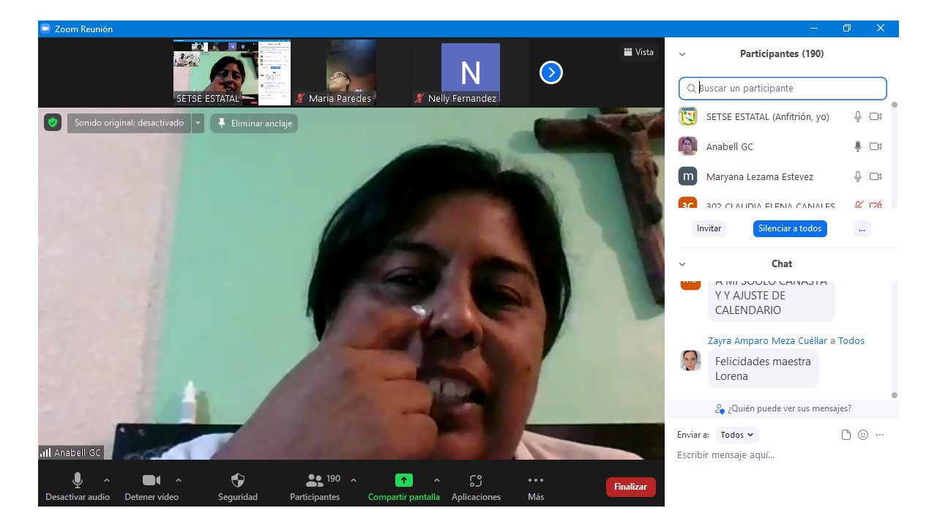Select the Maryana Lezama Estevez participant name
937x527 pixels.
(760, 176)
